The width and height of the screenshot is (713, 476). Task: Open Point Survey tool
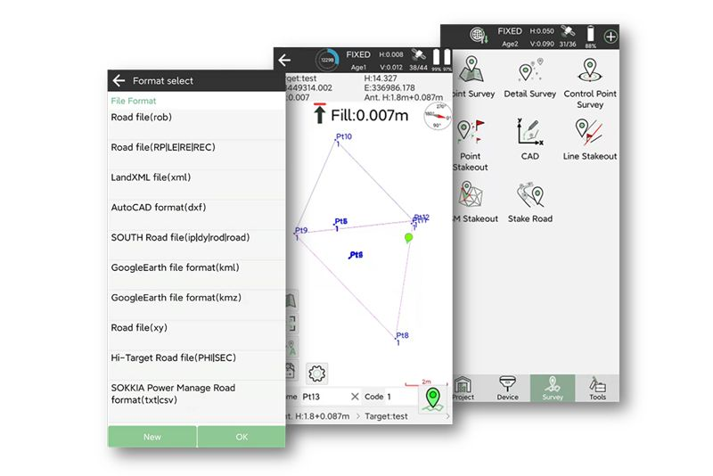473,78
